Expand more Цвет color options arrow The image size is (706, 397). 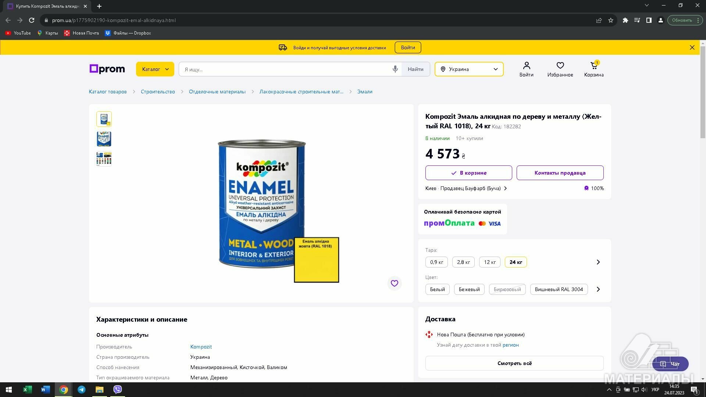coord(598,289)
